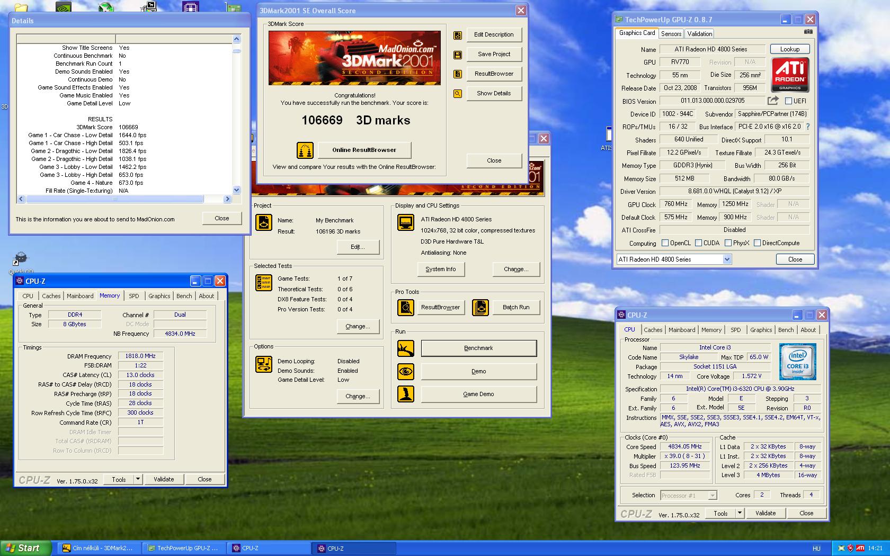Viewport: 890px width, 556px height.
Task: Click the DRAM Frequency 1818.0 MHz field
Action: (140, 356)
